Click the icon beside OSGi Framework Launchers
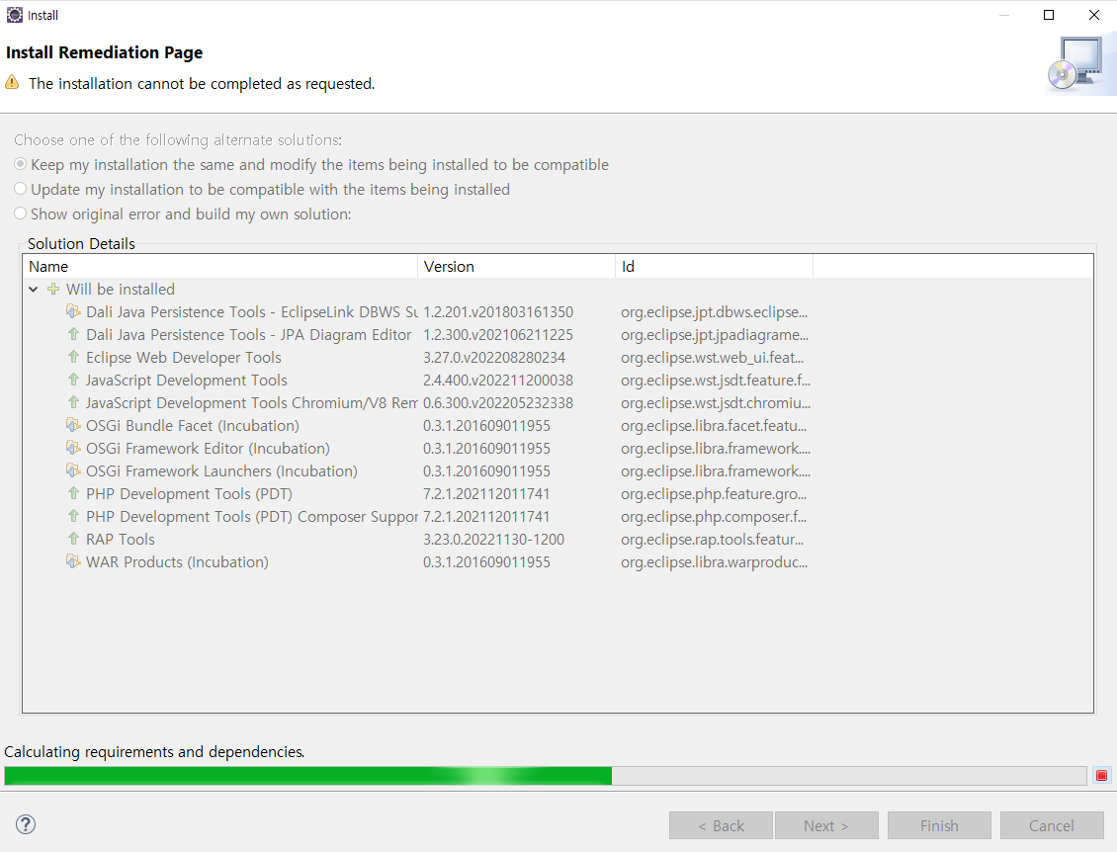Screen dimensions: 1117x852 (x=73, y=470)
